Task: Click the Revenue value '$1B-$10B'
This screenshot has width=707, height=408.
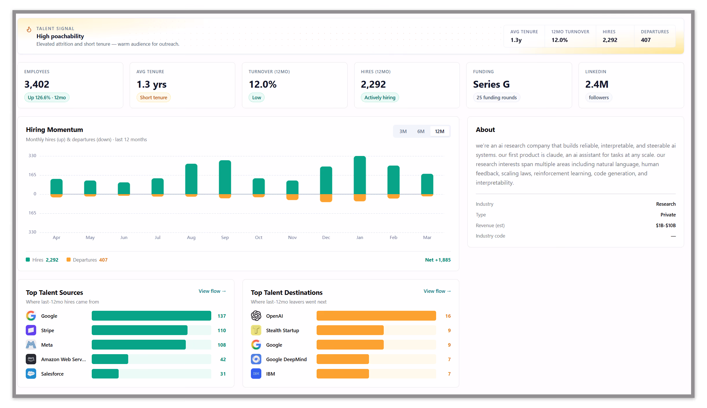Action: [x=666, y=225]
